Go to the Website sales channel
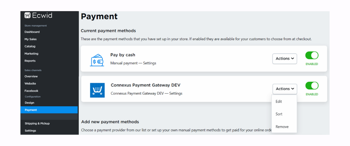Screen dimensions: 350x146 coord(30,84)
